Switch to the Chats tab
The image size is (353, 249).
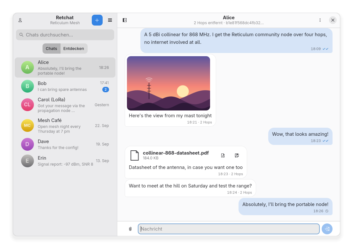[51, 49]
